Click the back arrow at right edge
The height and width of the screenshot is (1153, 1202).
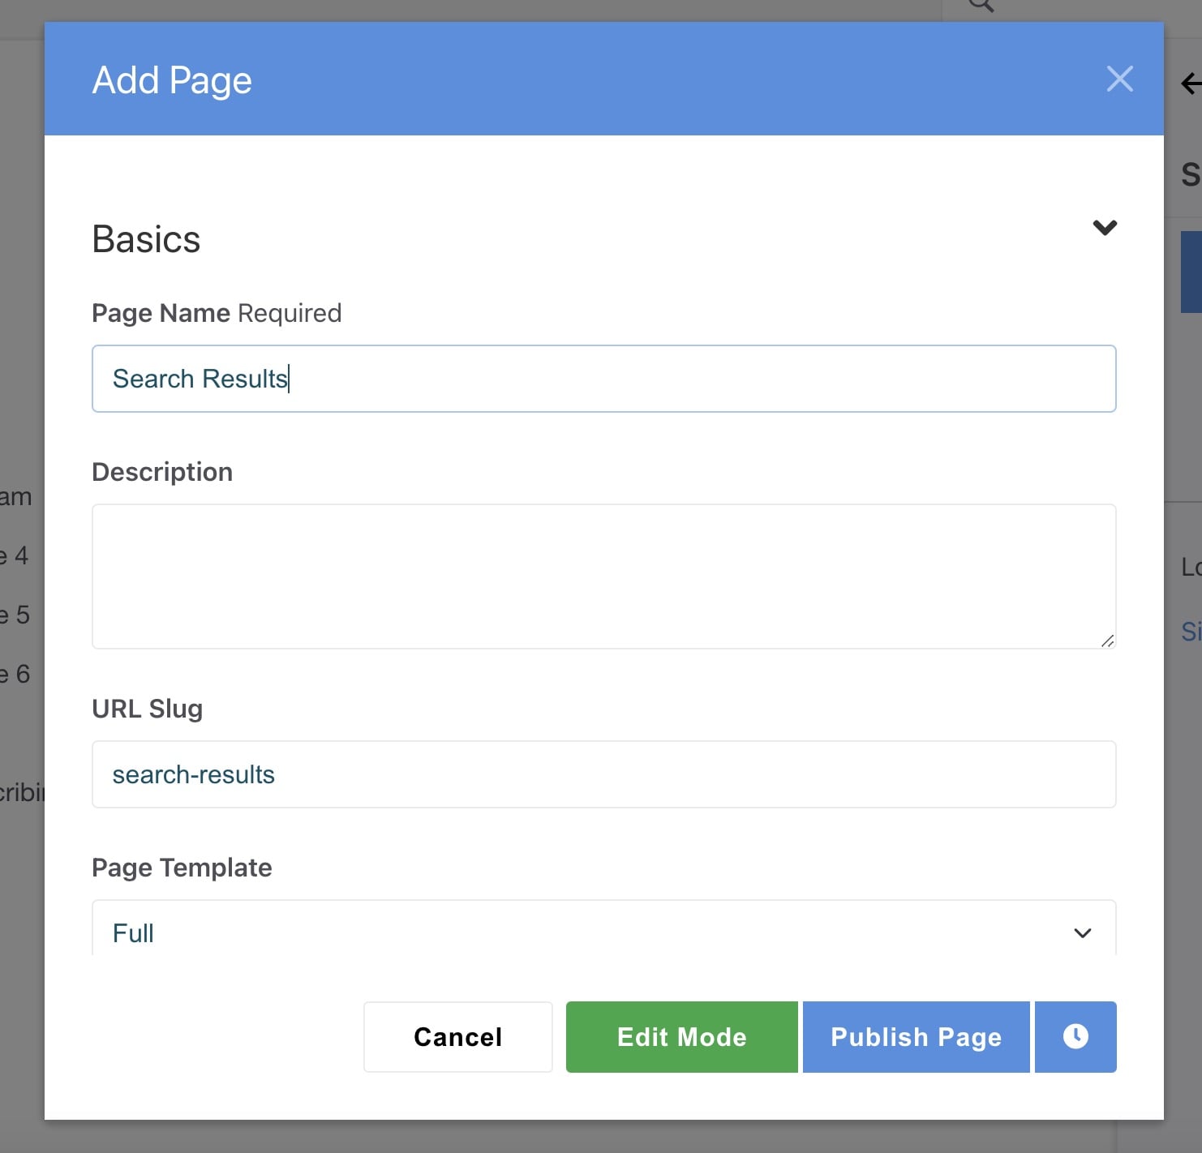[1191, 83]
